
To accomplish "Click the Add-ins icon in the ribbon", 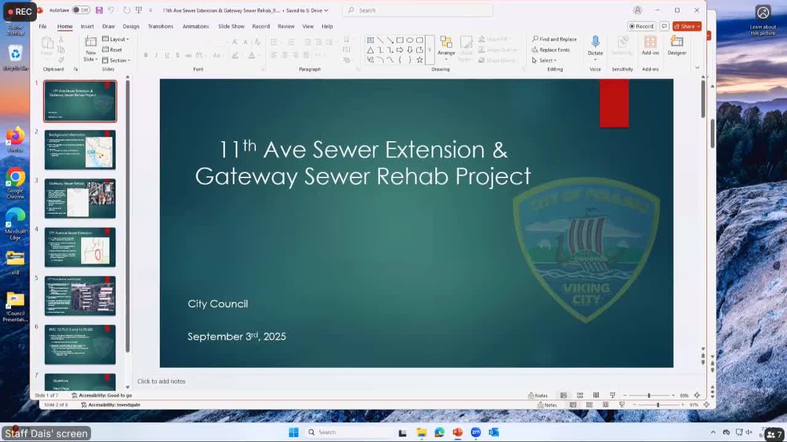I will coord(650,44).
